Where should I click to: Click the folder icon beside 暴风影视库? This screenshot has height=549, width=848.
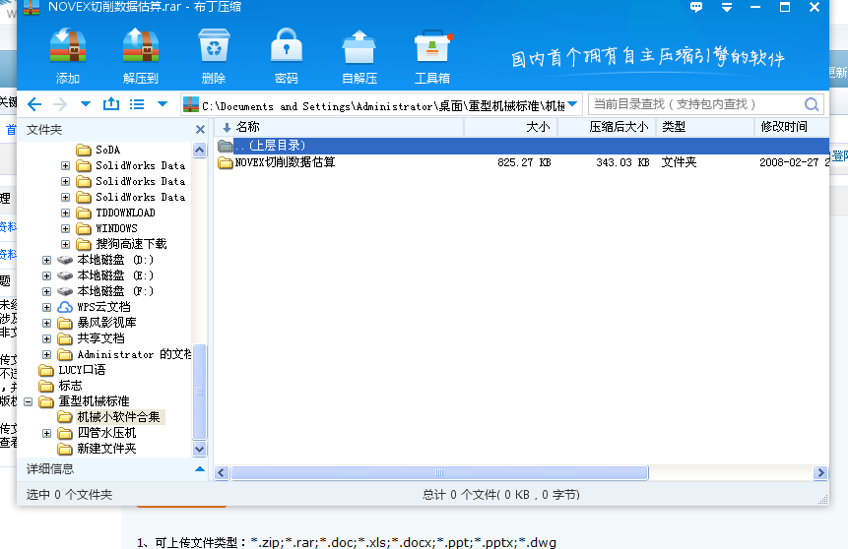pos(65,323)
